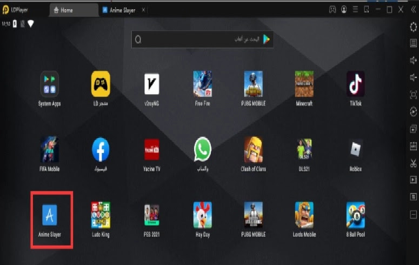Click the game search input field
This screenshot has width=419, height=265.
point(203,39)
